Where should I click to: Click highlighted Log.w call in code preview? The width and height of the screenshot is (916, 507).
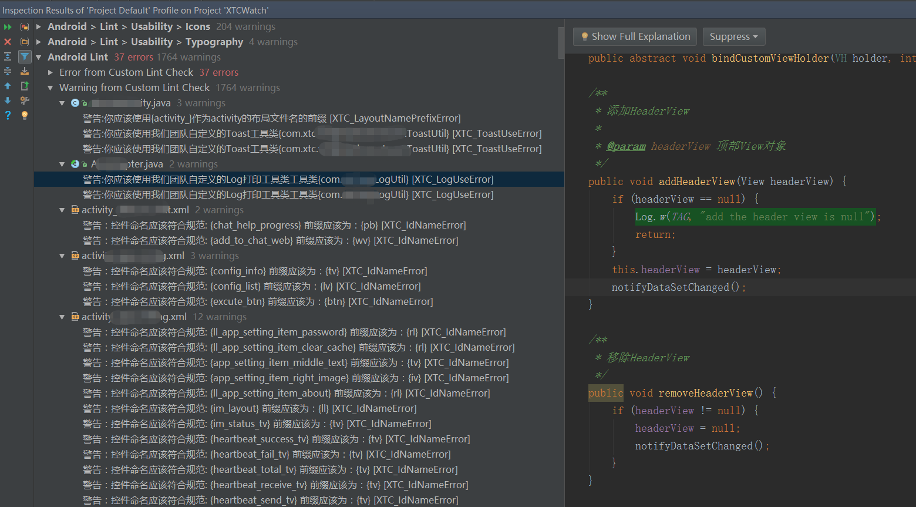coord(755,217)
